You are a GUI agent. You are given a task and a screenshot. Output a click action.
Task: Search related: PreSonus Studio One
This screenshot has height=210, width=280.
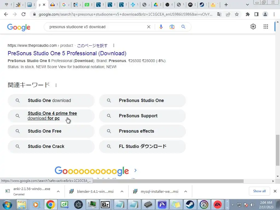(142, 101)
